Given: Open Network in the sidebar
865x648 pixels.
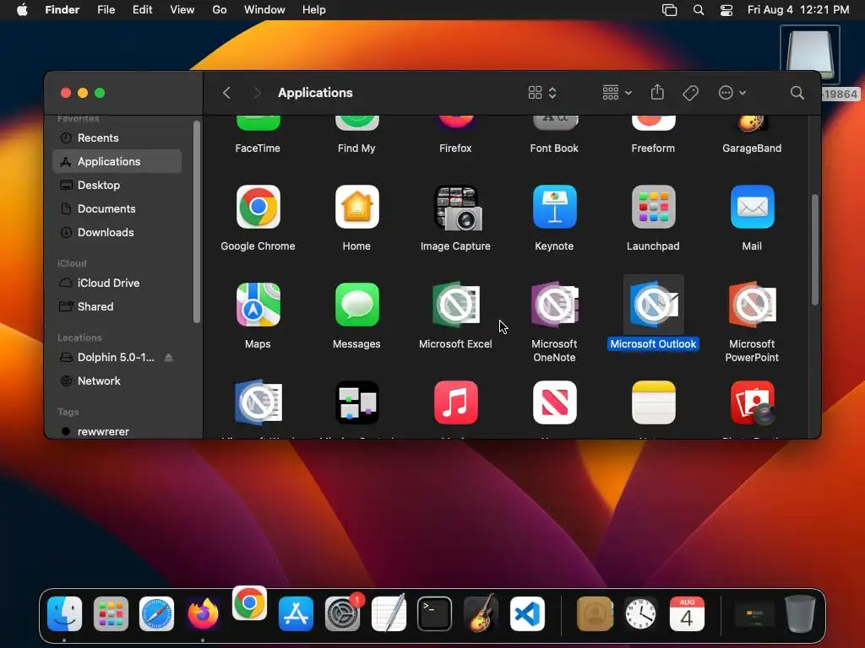Looking at the screenshot, I should (117, 381).
